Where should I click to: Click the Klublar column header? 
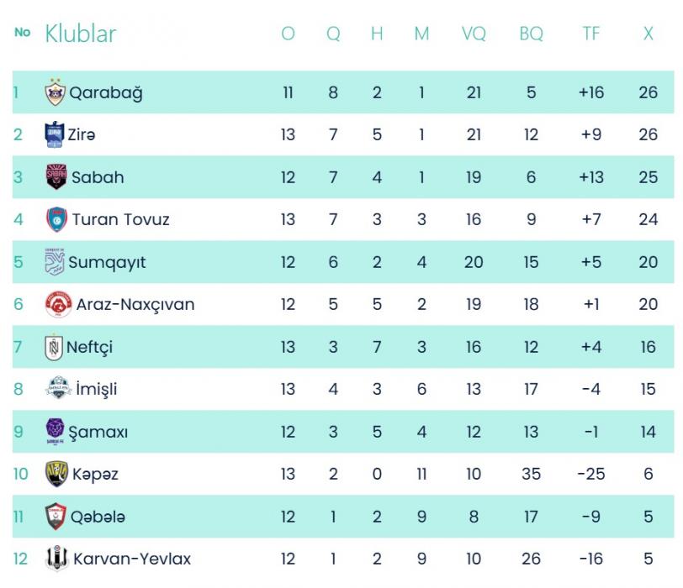click(81, 34)
